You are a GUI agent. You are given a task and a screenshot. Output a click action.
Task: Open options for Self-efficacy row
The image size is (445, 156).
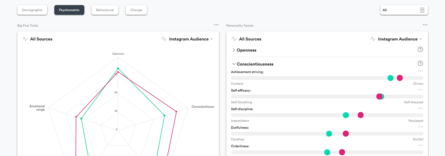coord(420,90)
